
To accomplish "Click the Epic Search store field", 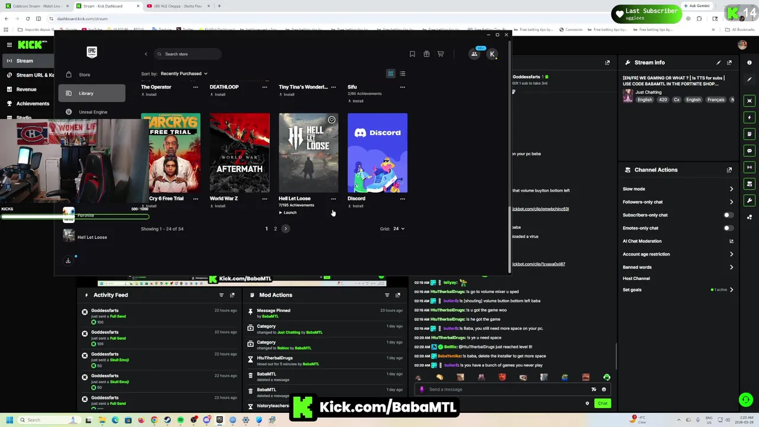I will 188,54.
